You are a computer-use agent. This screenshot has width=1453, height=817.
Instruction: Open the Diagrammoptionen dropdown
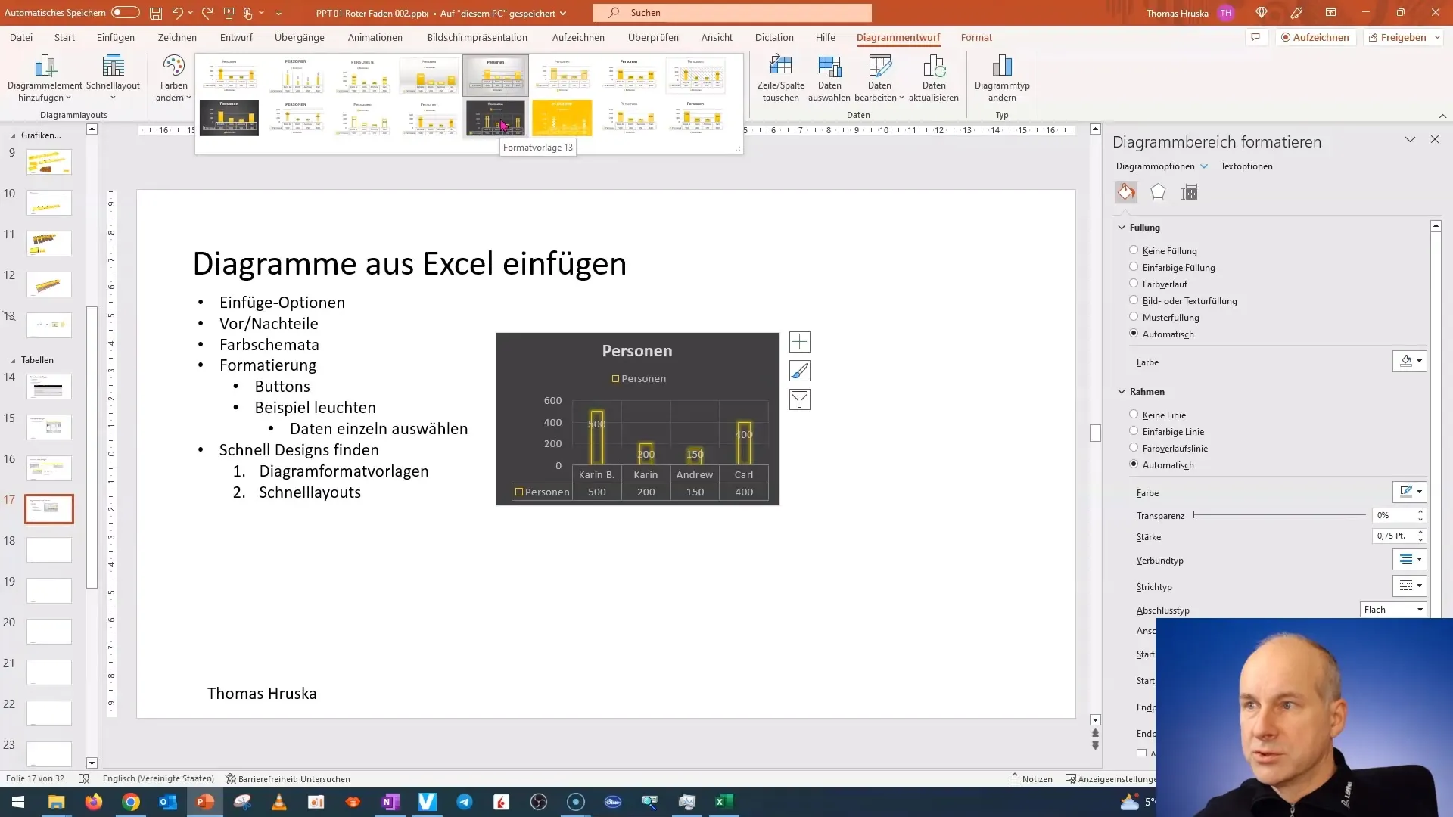tap(1203, 166)
